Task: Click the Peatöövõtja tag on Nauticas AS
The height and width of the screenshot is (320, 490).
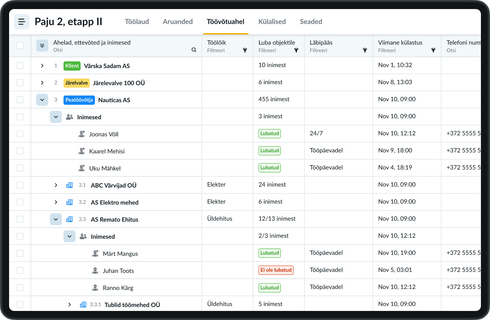Action: tap(79, 100)
